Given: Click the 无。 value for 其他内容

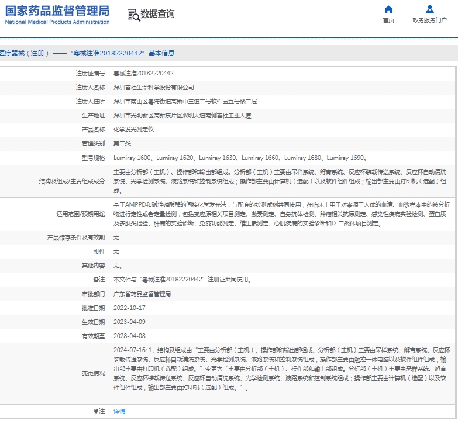Looking at the screenshot, I should click(118, 265).
